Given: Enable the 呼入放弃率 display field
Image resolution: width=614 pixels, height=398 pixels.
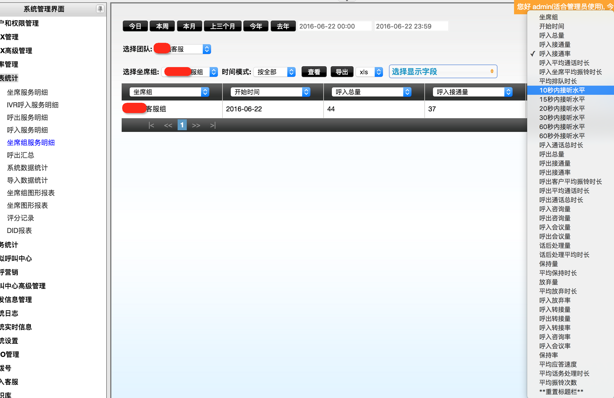Looking at the screenshot, I should click(555, 300).
